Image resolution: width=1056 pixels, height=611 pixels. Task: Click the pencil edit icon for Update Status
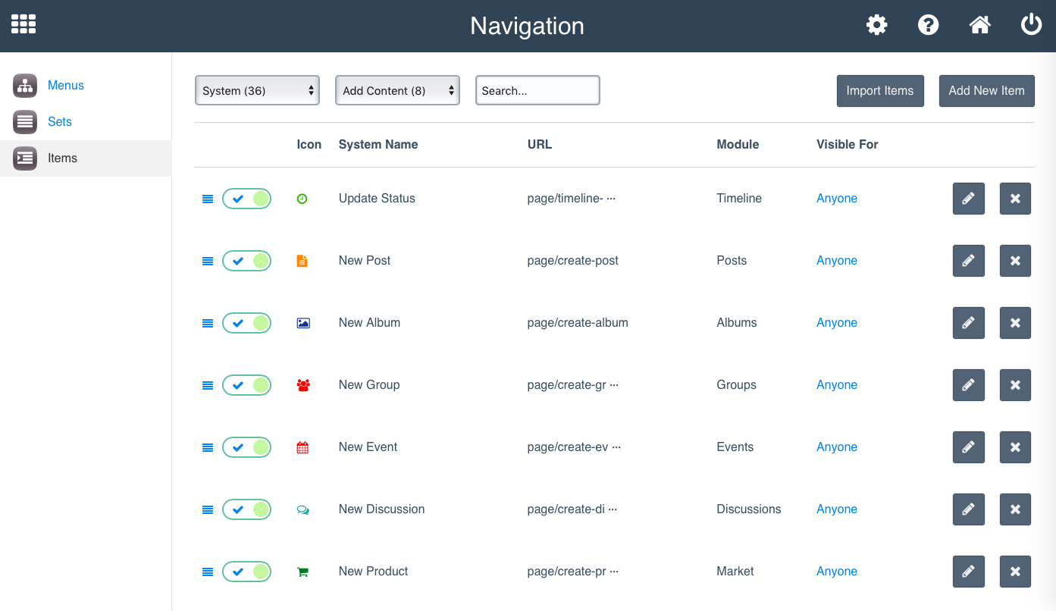[x=968, y=198]
